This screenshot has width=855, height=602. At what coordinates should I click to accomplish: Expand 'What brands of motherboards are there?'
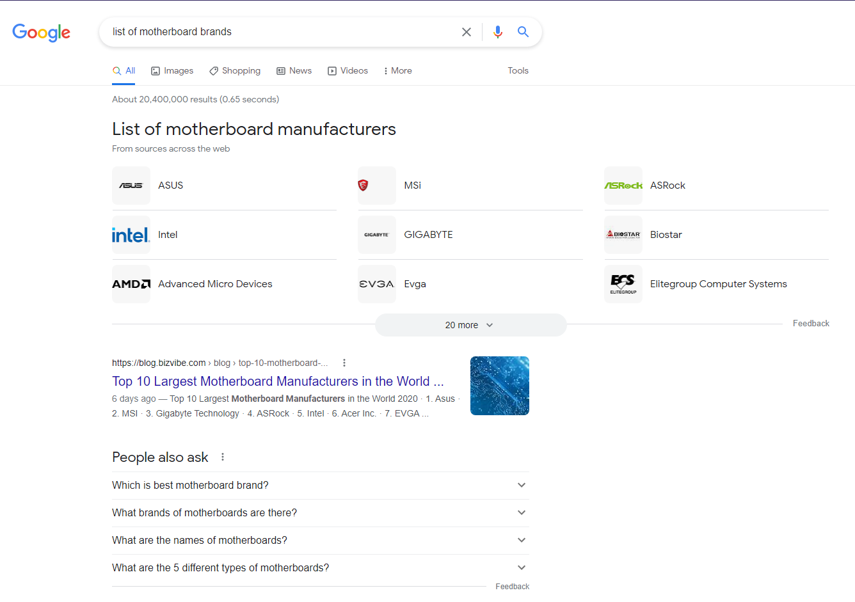[x=321, y=513]
